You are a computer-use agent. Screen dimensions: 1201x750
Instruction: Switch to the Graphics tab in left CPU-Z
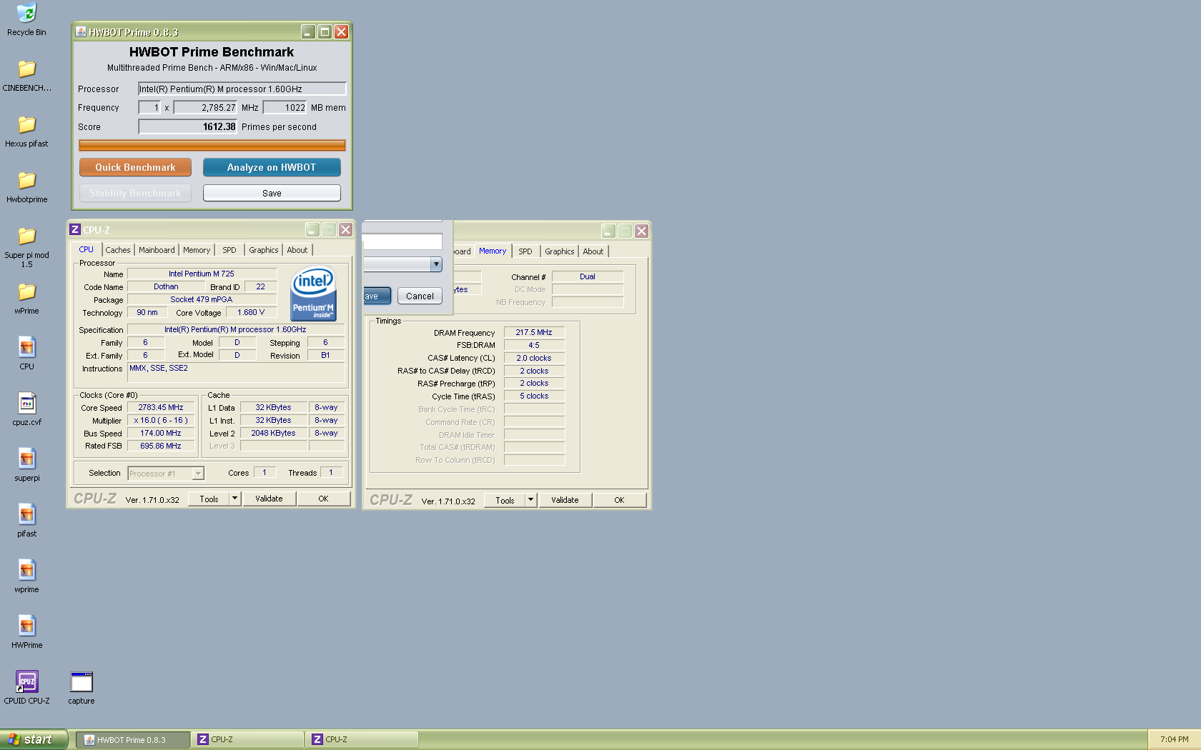click(x=264, y=250)
